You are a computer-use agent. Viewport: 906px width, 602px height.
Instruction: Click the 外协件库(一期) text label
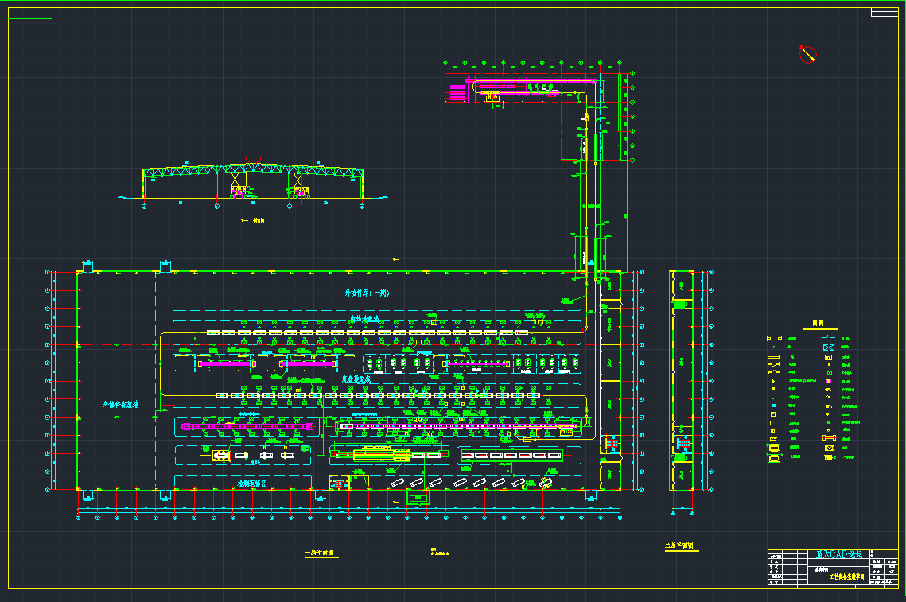click(366, 290)
